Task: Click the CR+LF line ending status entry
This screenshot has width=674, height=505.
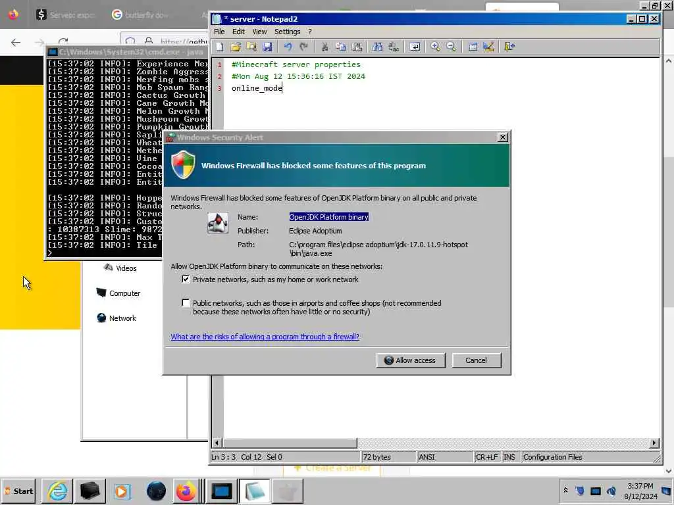Action: click(x=486, y=457)
